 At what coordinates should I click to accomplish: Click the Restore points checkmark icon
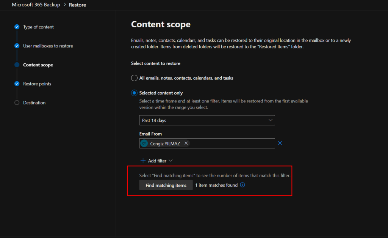(17, 84)
